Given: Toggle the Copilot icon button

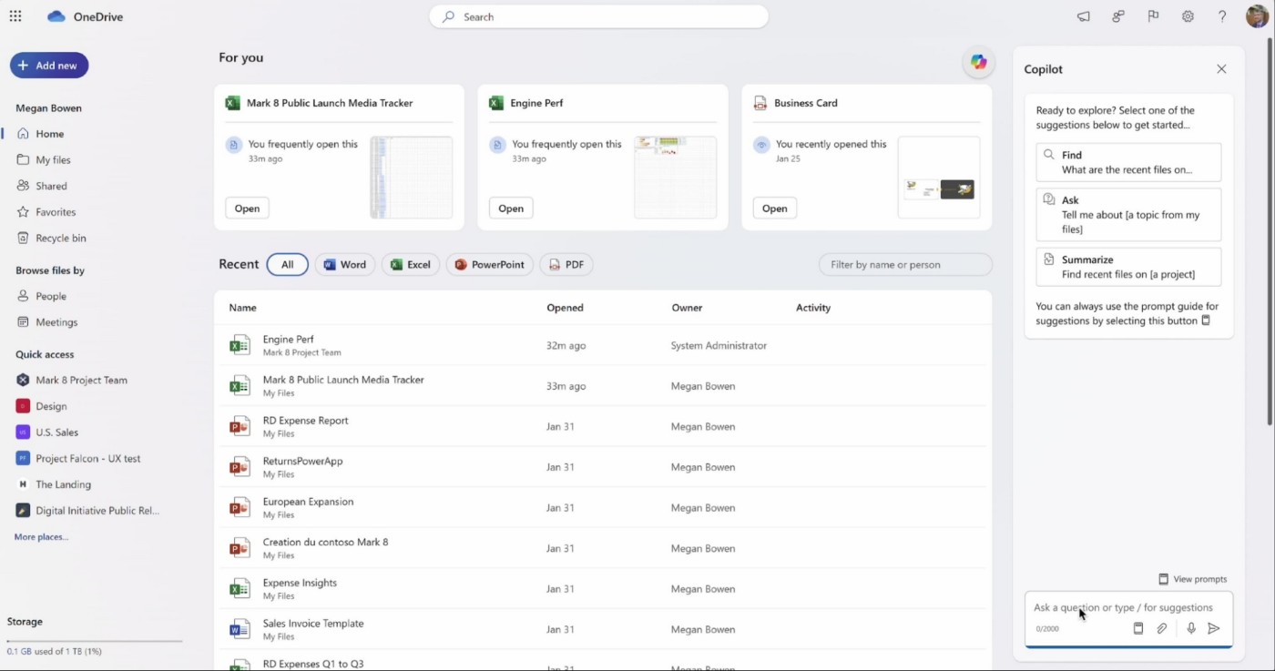Looking at the screenshot, I should (978, 62).
